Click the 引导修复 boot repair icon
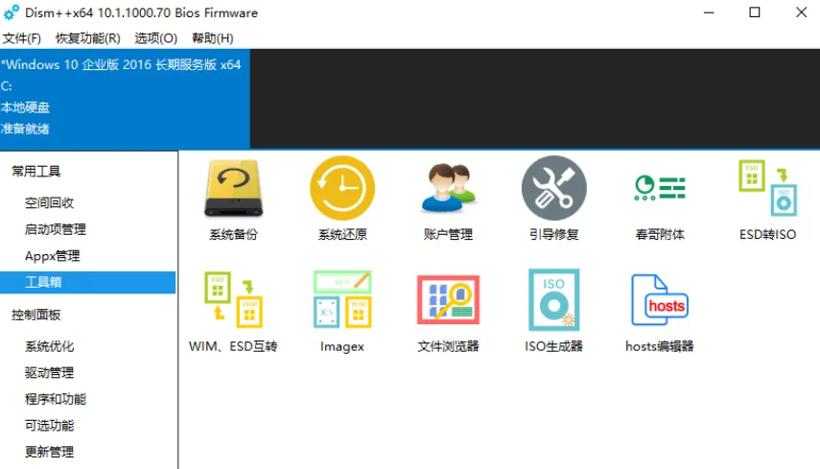820x469 pixels. (x=553, y=189)
